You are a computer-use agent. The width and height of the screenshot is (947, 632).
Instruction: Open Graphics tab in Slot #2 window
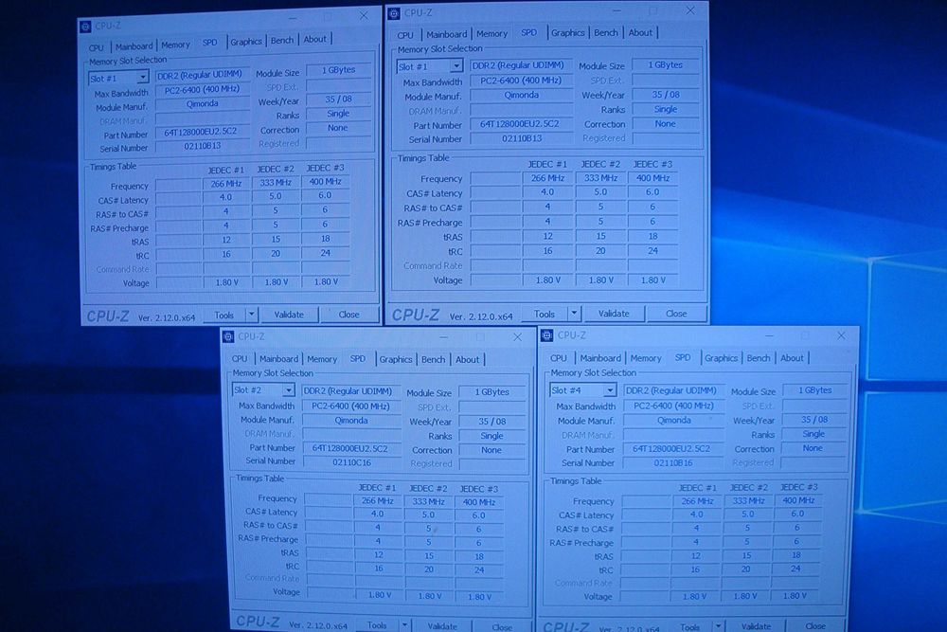396,359
